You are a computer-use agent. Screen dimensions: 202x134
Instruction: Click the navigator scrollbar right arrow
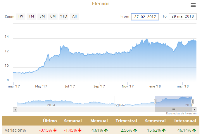click(x=194, y=110)
